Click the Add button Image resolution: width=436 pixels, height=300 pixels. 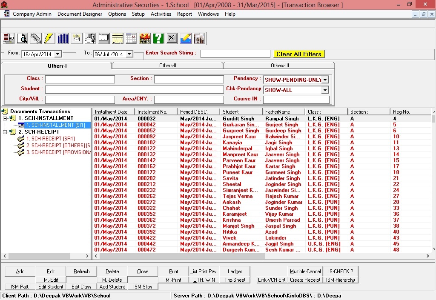coord(20,271)
